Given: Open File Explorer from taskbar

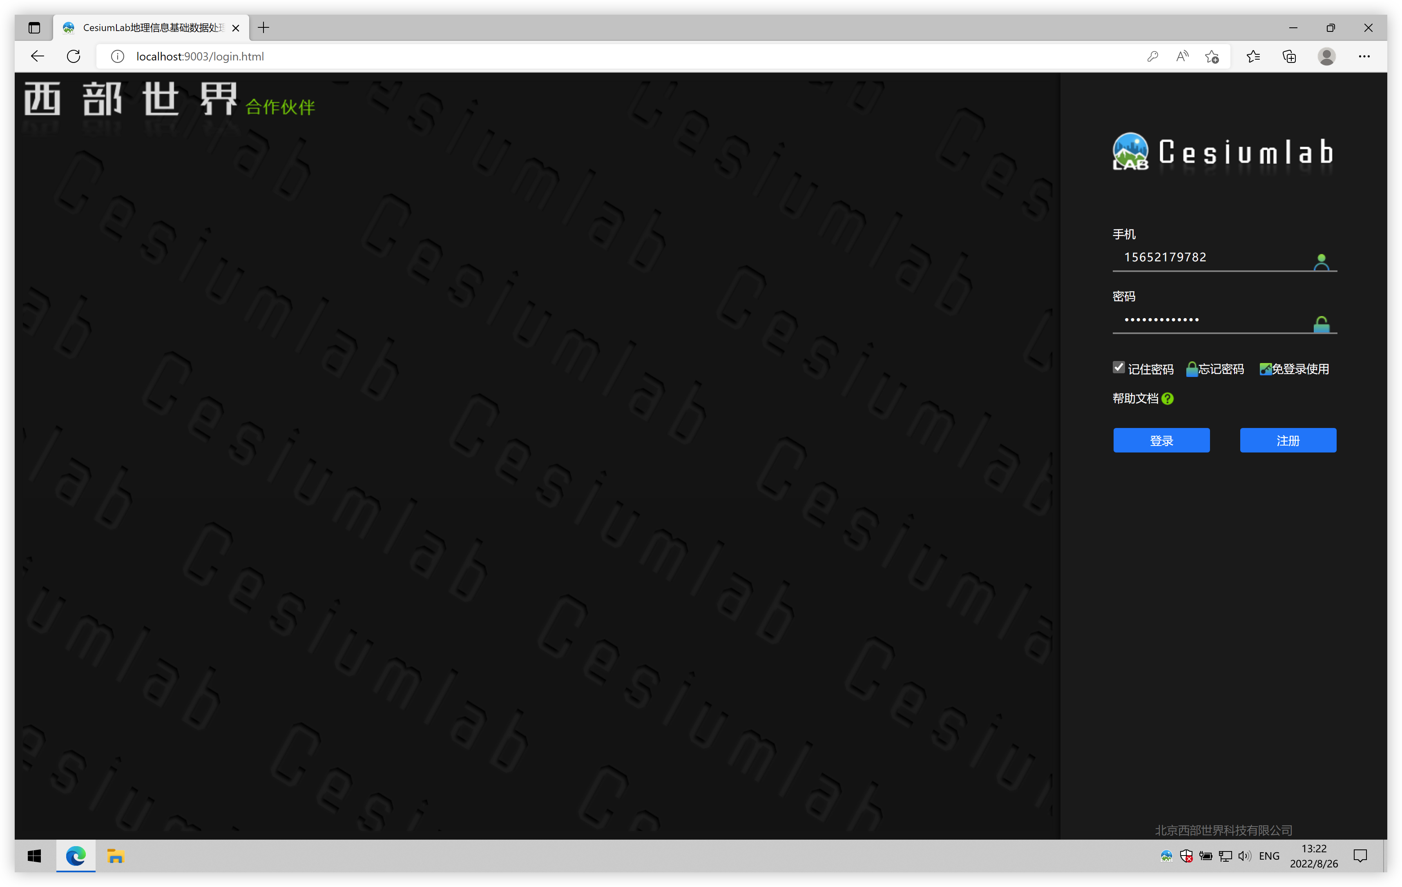Looking at the screenshot, I should [115, 856].
